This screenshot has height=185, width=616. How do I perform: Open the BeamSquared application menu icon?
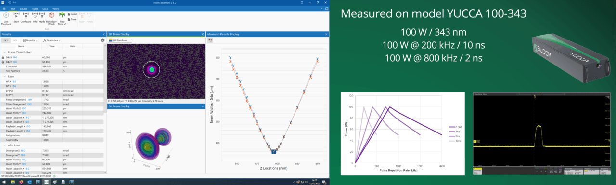(x=3, y=2)
